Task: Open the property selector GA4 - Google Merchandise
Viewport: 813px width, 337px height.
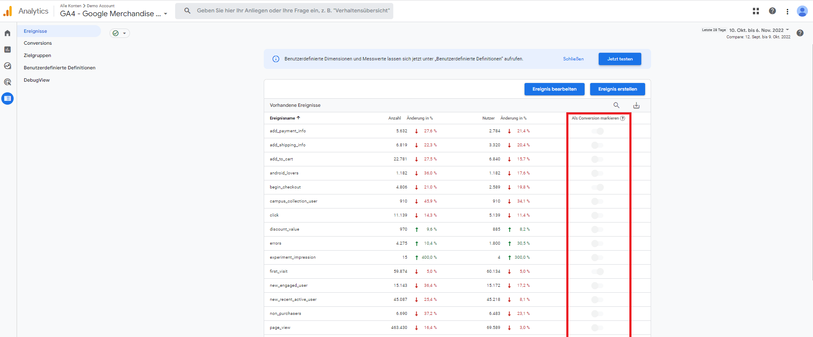Action: [x=113, y=14]
